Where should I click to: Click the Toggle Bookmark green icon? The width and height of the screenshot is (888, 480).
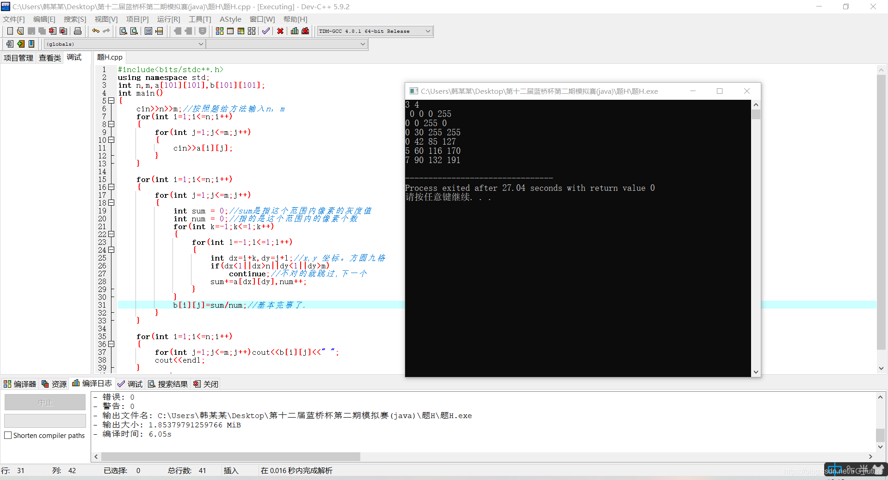[21, 44]
